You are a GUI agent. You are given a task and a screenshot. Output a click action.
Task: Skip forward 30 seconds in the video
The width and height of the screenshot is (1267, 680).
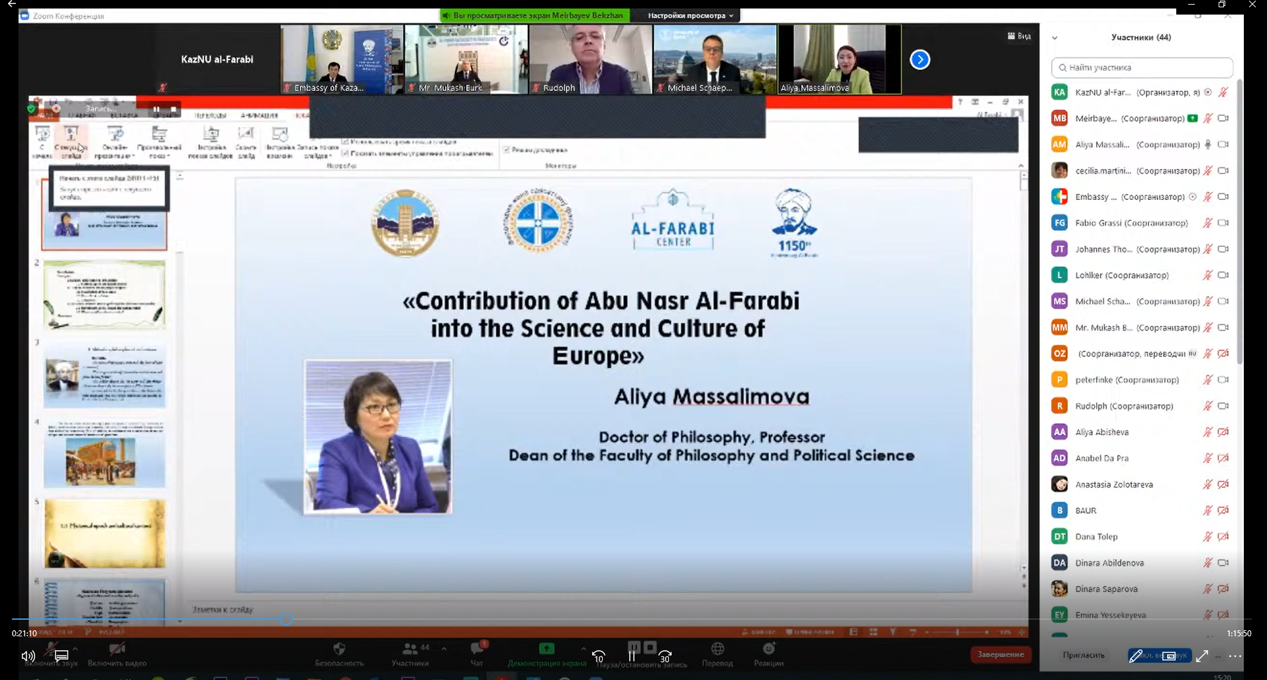pyautogui.click(x=665, y=656)
